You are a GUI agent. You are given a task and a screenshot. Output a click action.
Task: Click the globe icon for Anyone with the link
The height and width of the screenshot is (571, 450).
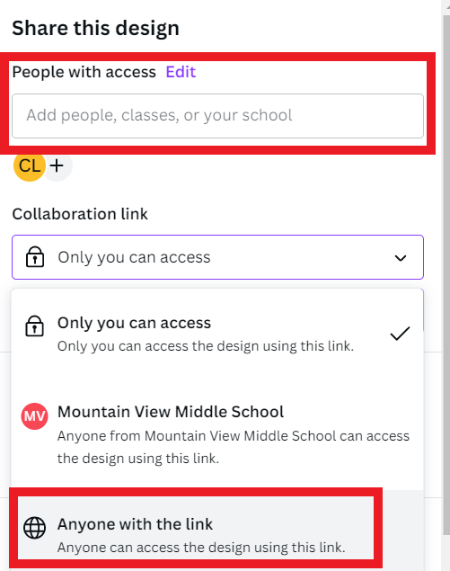pos(34,527)
